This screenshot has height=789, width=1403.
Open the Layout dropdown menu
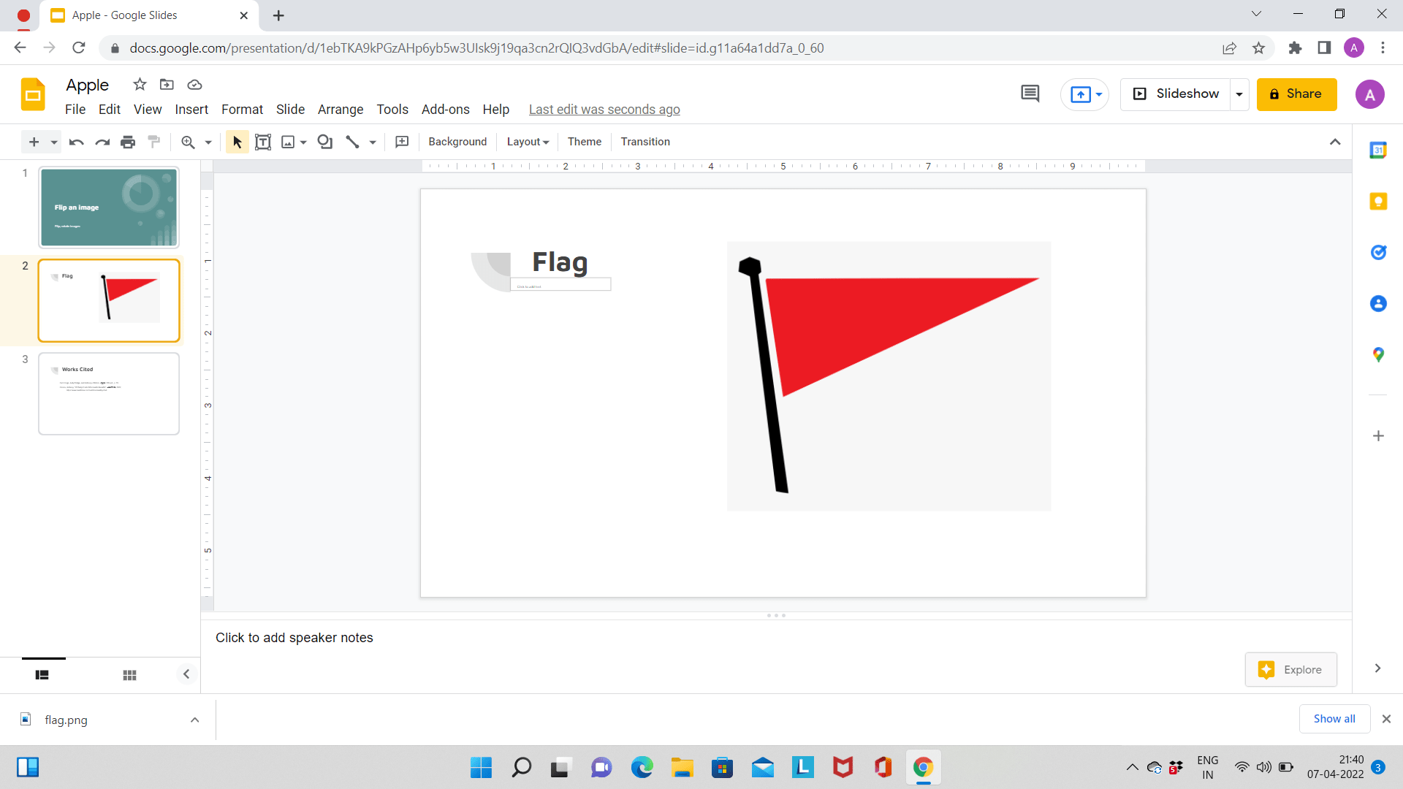point(527,142)
